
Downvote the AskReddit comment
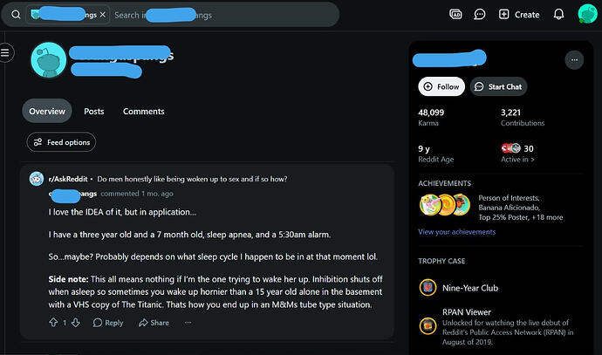coord(76,323)
